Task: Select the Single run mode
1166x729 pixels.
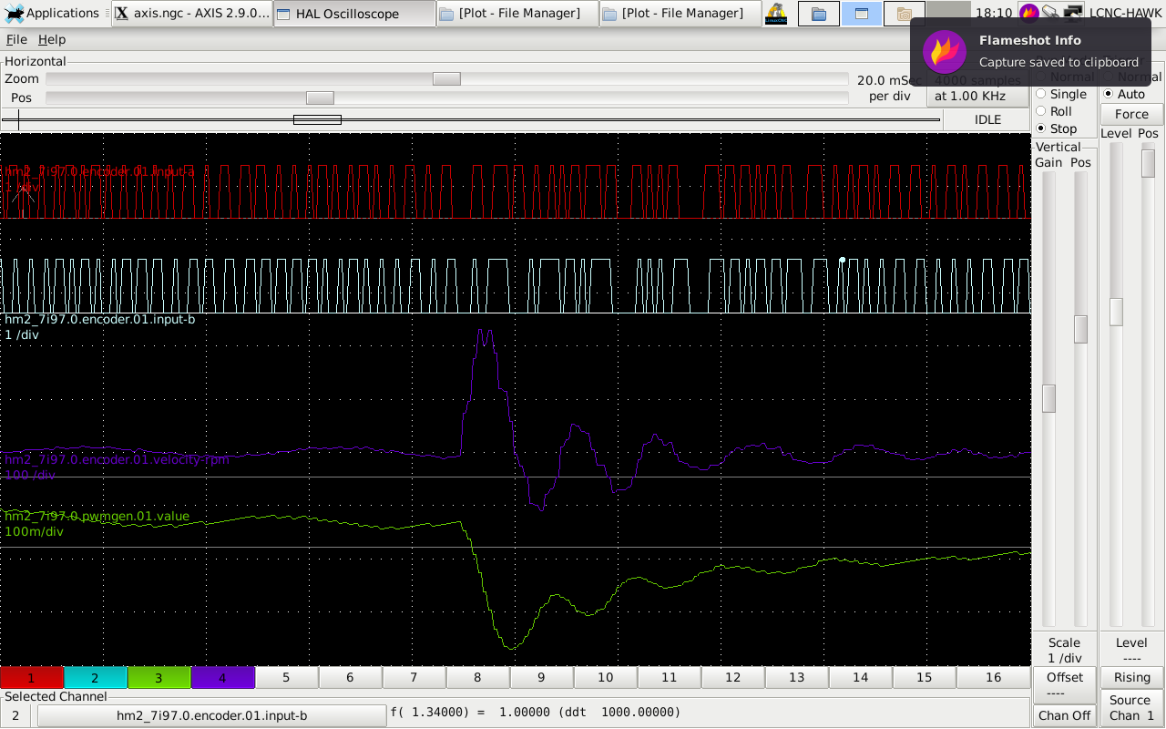Action: [1042, 94]
